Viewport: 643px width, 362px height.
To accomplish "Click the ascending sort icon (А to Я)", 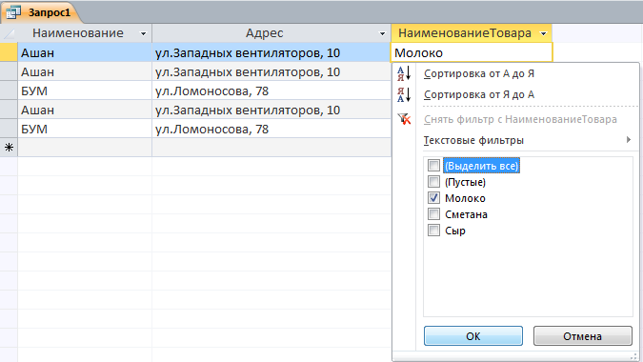I will [x=404, y=73].
